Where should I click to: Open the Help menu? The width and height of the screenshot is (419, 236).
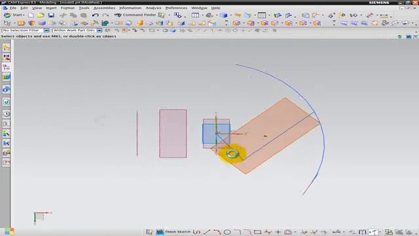pyautogui.click(x=215, y=8)
